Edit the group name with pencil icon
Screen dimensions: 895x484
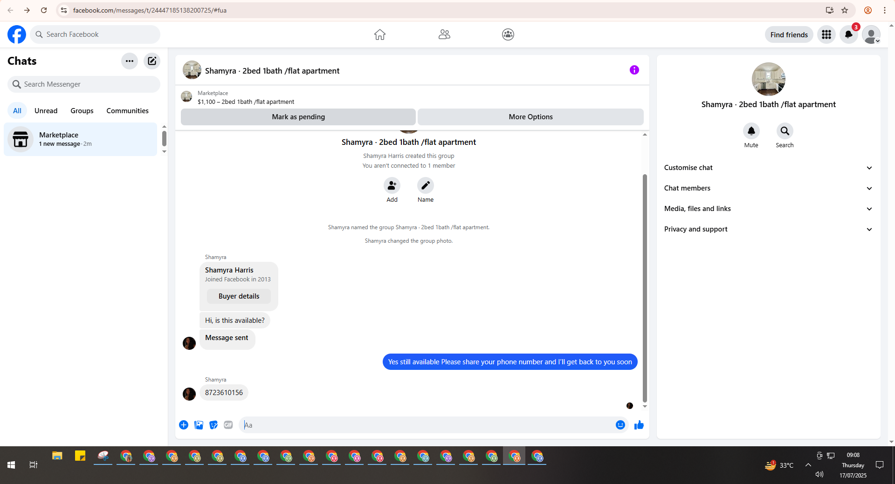click(426, 185)
